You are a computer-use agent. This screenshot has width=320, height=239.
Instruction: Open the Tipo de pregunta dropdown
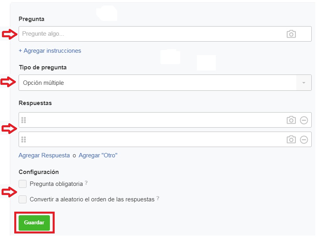165,83
